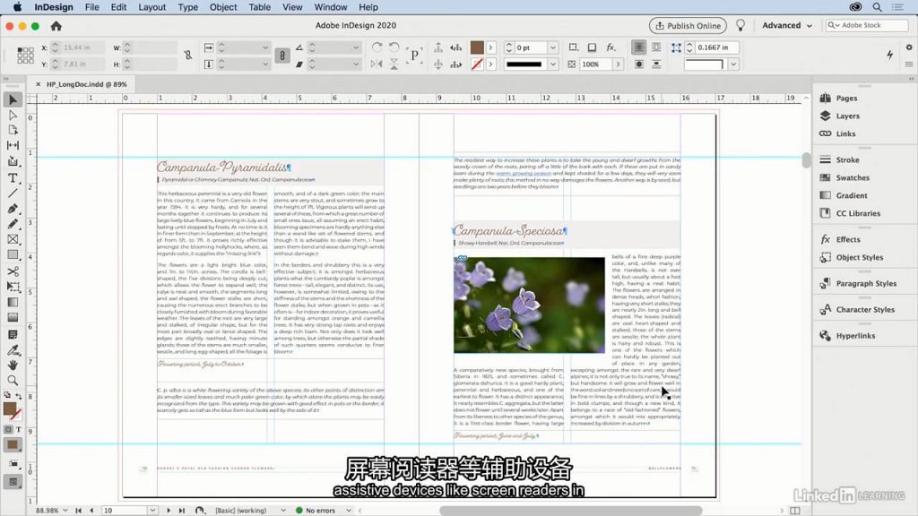Toggle constrain proportions for width and height

point(188,56)
